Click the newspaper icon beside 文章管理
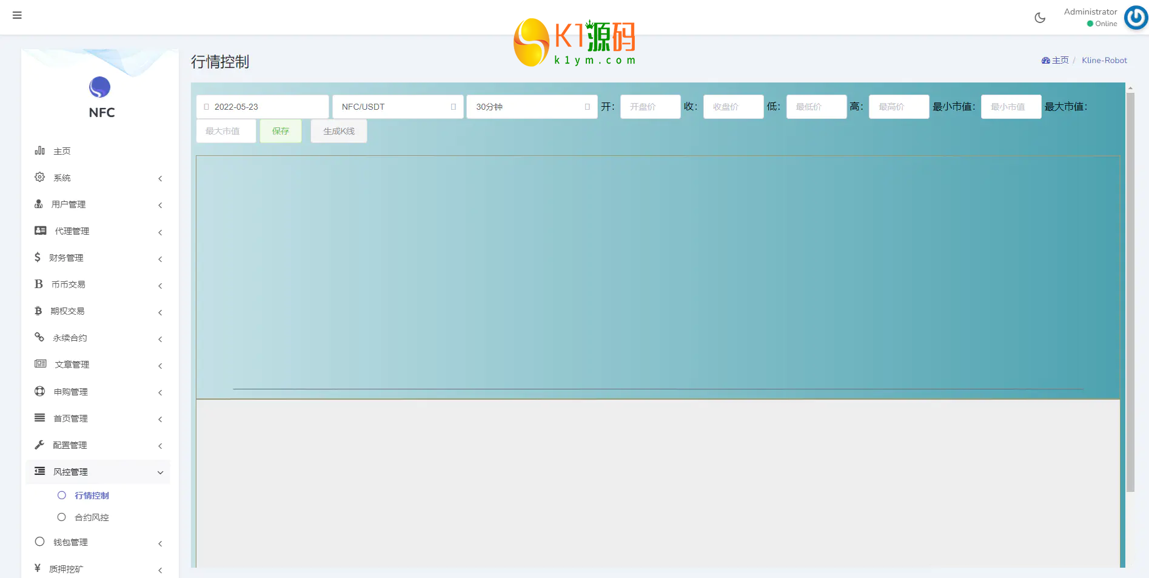1149x578 pixels. [41, 364]
